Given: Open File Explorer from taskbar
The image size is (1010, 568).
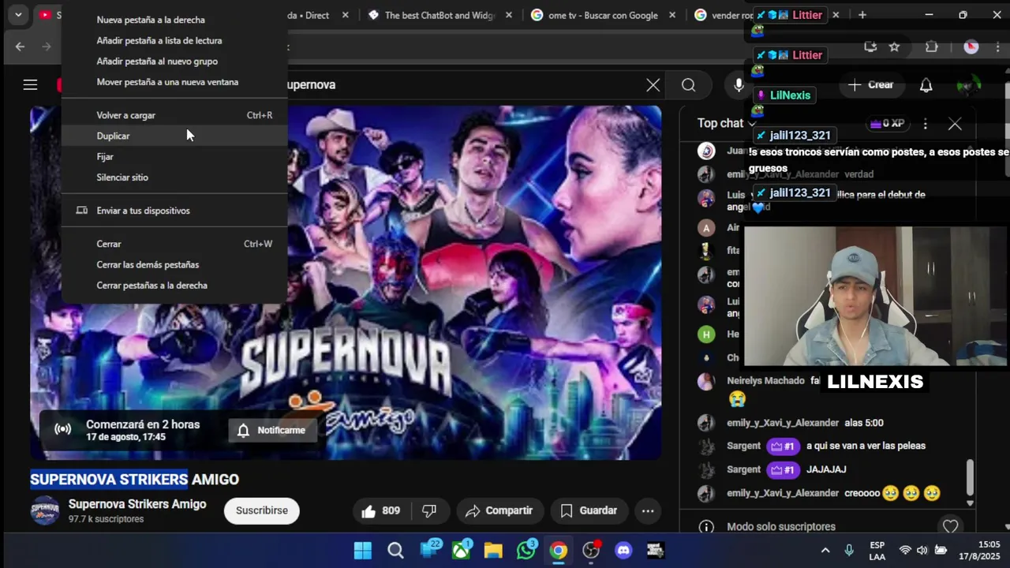Looking at the screenshot, I should (x=493, y=551).
